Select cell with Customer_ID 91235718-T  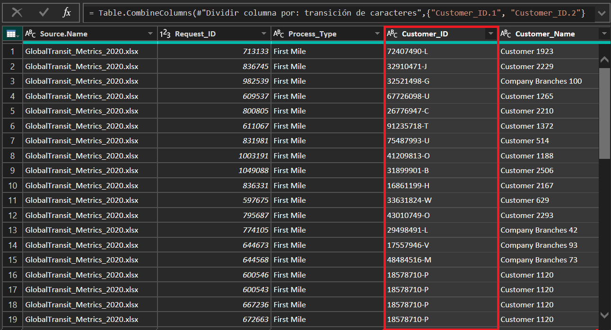[441, 126]
